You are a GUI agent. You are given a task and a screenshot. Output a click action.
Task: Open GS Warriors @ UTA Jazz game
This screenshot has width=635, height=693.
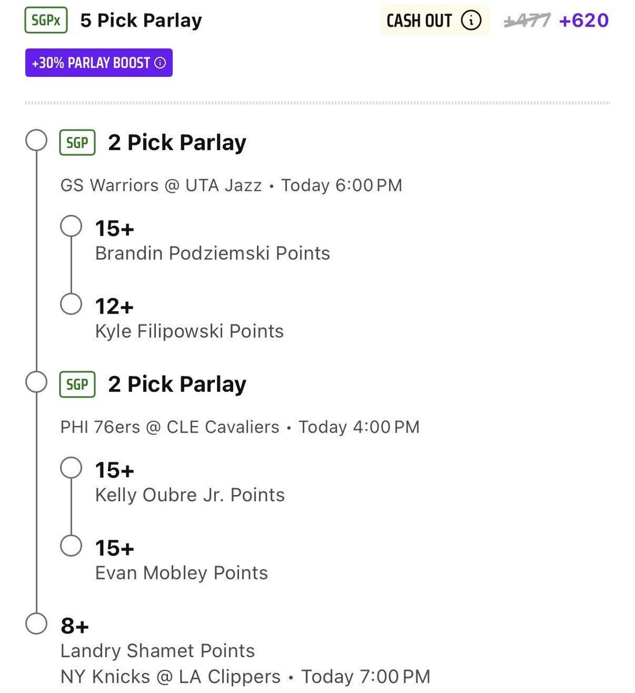[x=161, y=185]
